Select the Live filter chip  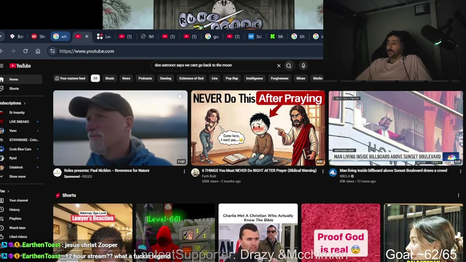[x=214, y=78]
